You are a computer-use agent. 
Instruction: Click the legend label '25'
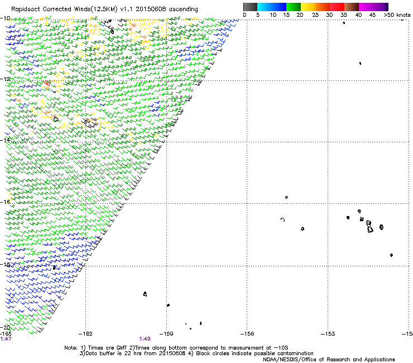point(315,15)
